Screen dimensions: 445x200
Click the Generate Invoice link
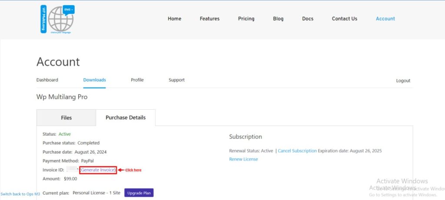[x=98, y=170]
